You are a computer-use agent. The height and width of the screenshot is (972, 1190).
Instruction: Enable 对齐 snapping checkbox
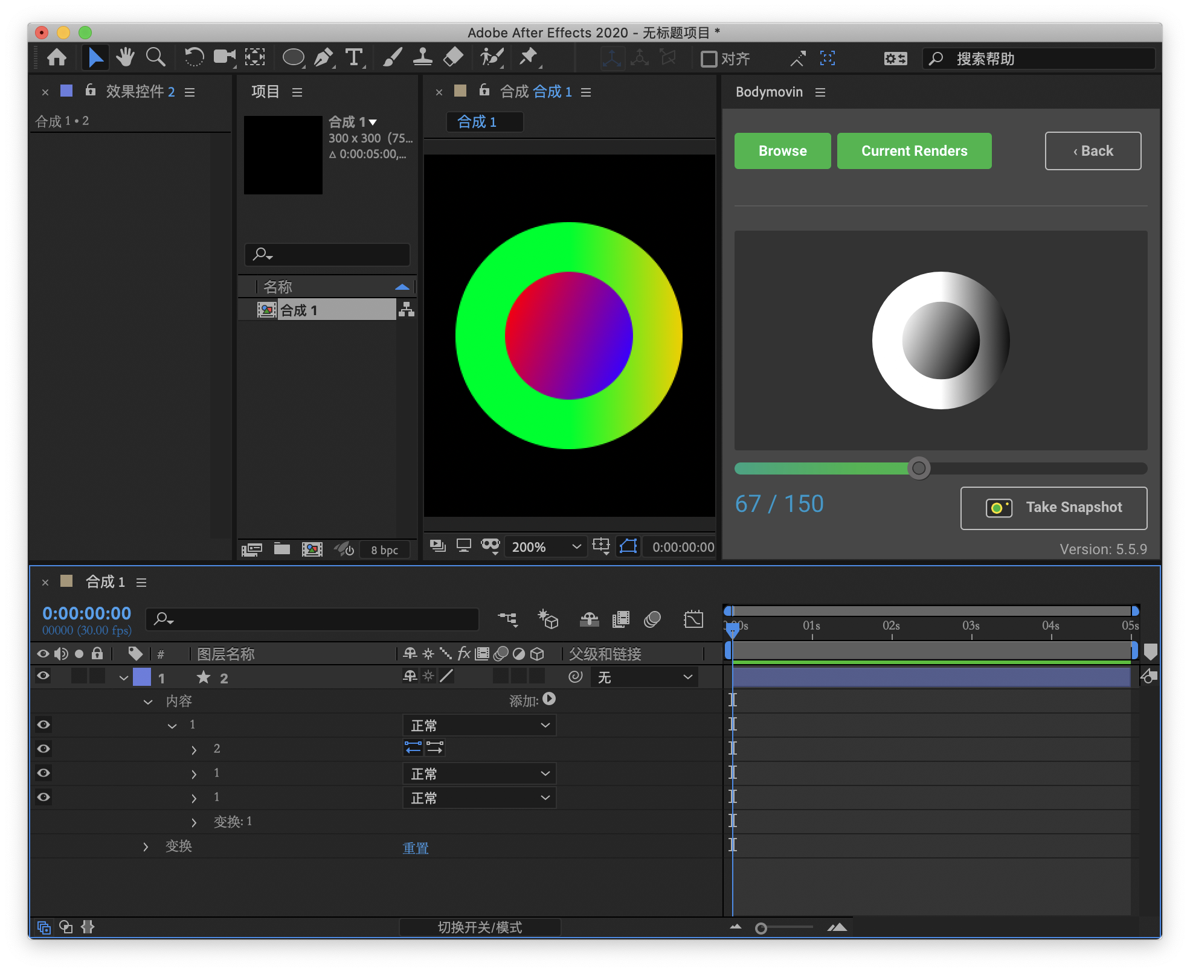tap(708, 59)
